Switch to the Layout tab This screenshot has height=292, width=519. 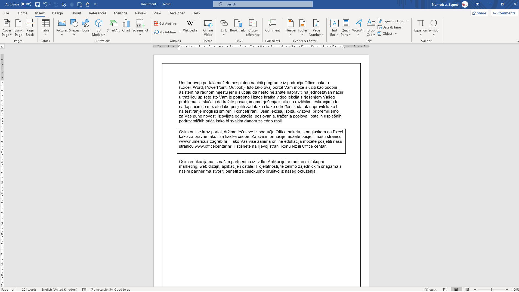point(76,13)
